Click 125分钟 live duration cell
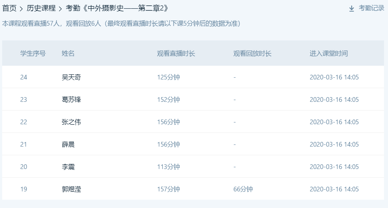The image size is (388, 208). click(169, 77)
